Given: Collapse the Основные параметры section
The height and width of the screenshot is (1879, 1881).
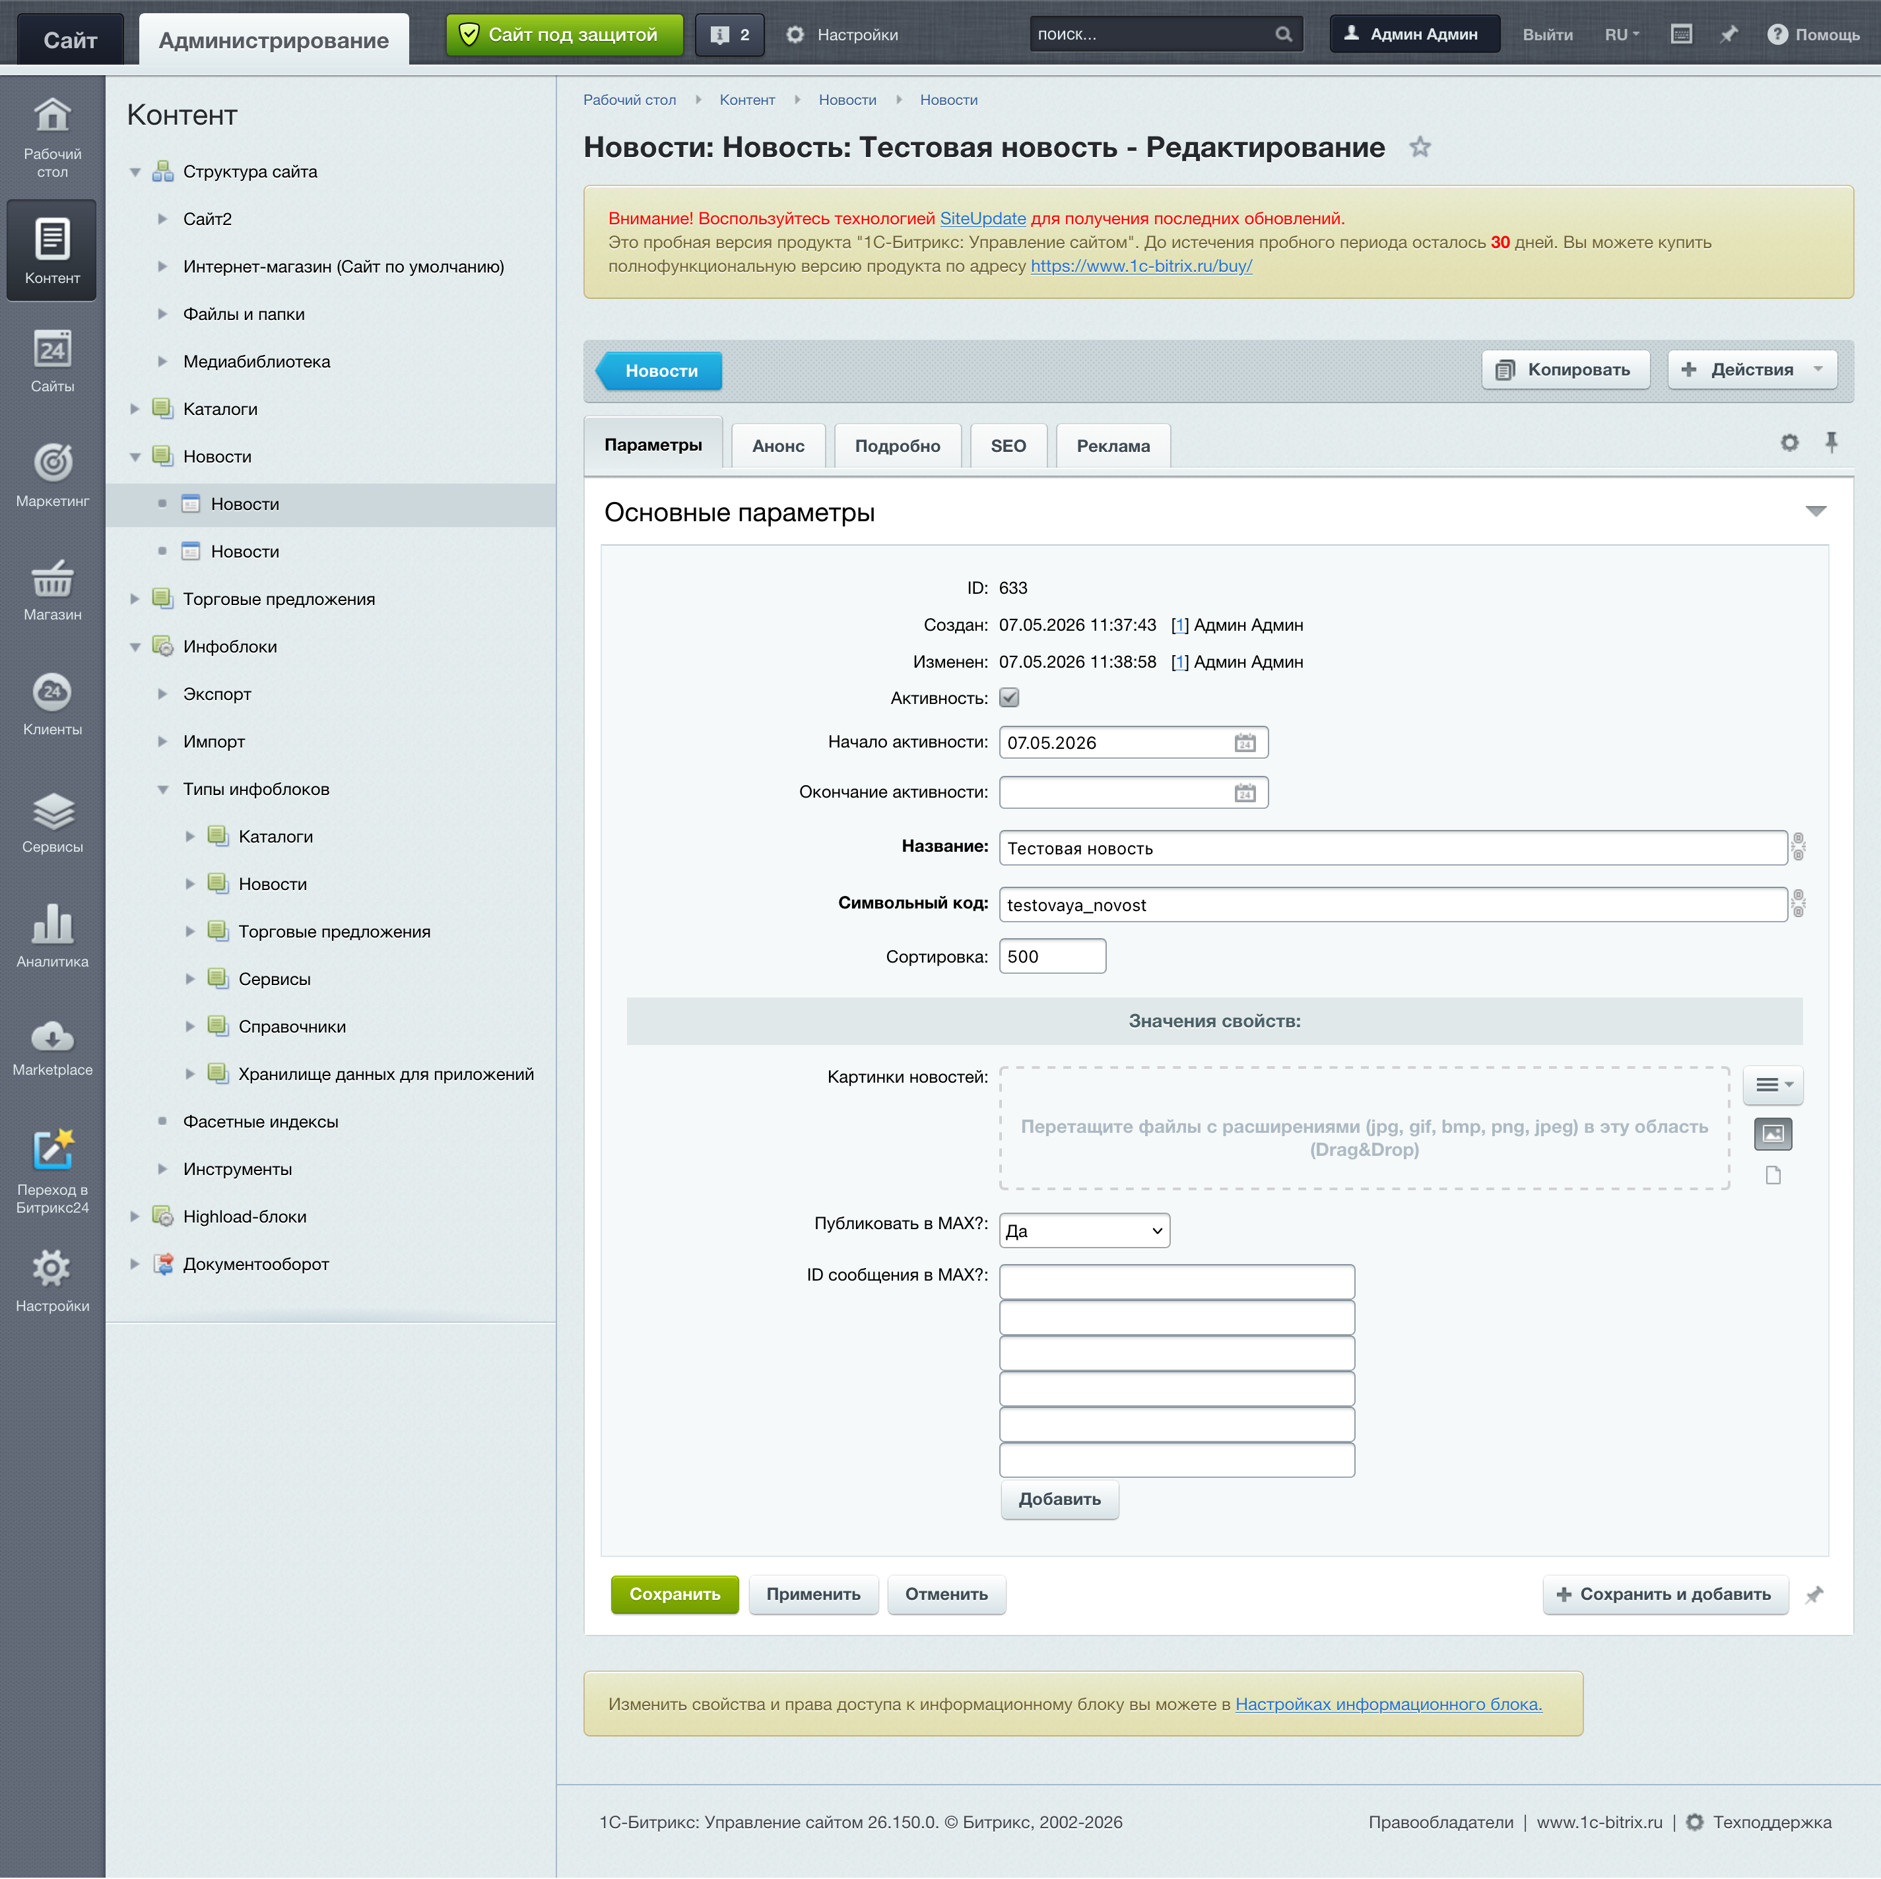Looking at the screenshot, I should coord(1815,512).
